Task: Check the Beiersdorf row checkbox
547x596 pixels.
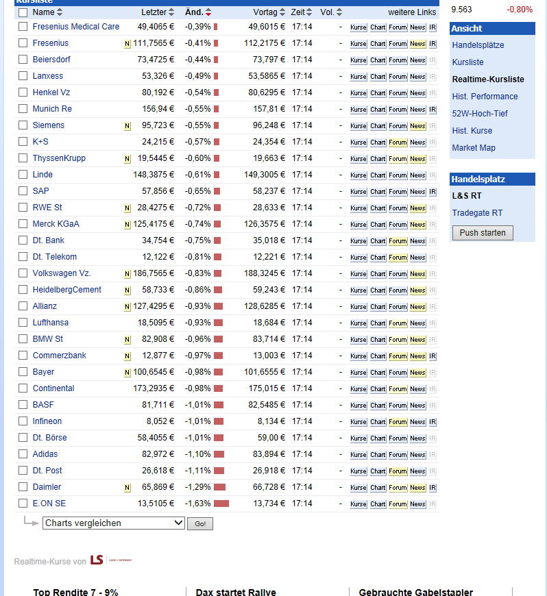Action: click(x=23, y=60)
